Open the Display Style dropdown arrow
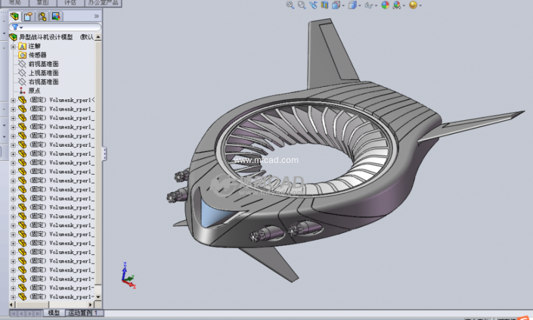533x320 pixels. click(361, 5)
